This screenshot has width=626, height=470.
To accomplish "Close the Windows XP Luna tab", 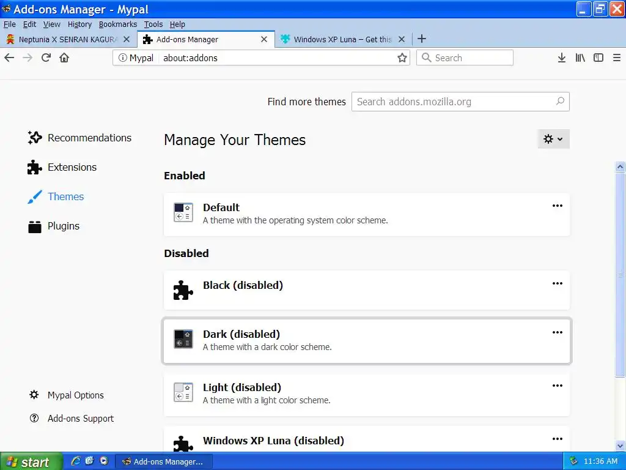I will [402, 39].
